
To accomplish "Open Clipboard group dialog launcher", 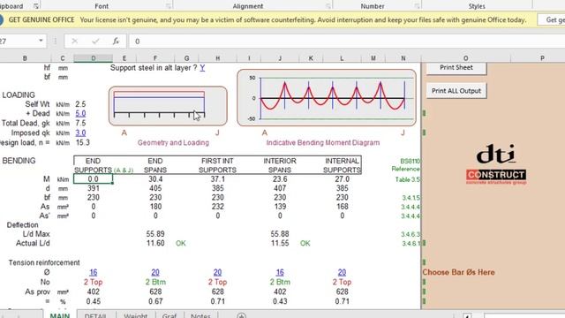I will click(36, 6).
